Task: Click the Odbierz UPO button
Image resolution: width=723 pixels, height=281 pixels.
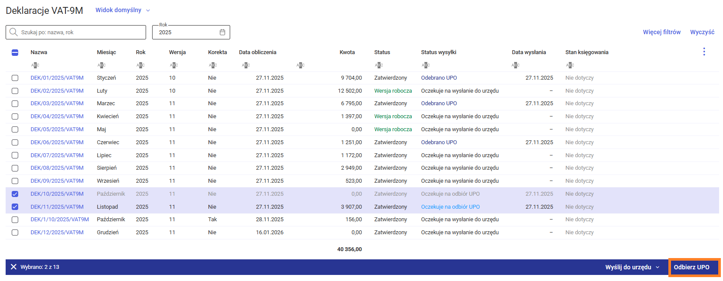Action: point(691,267)
